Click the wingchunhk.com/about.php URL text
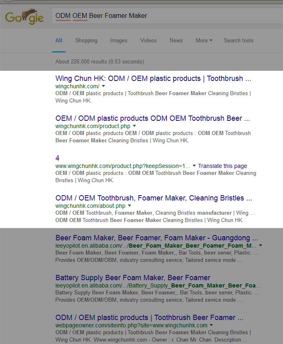283x344 pixels. [90, 206]
